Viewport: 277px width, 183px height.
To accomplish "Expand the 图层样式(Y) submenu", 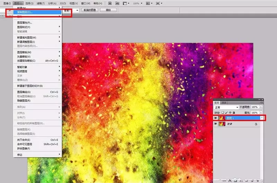I will pos(37,27).
